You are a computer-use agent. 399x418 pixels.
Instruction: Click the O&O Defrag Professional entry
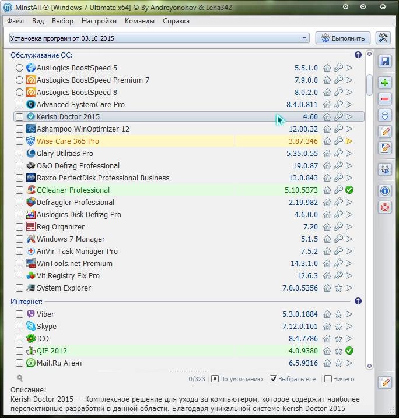click(x=189, y=165)
